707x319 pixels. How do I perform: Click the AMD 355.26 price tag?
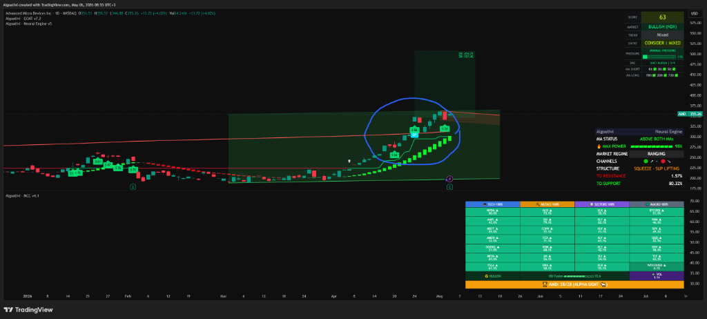click(690, 114)
